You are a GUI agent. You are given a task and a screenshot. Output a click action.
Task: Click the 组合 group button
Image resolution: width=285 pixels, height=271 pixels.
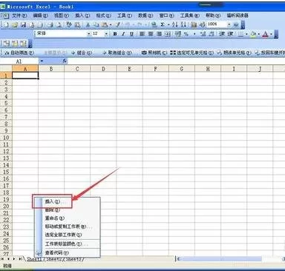point(82,53)
